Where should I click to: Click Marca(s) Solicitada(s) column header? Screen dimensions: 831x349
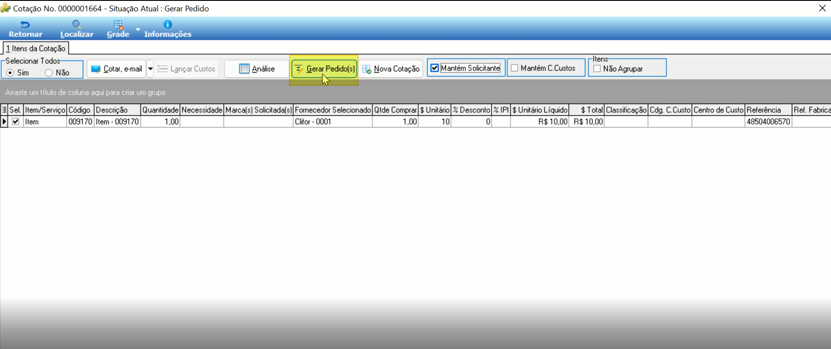tap(258, 110)
